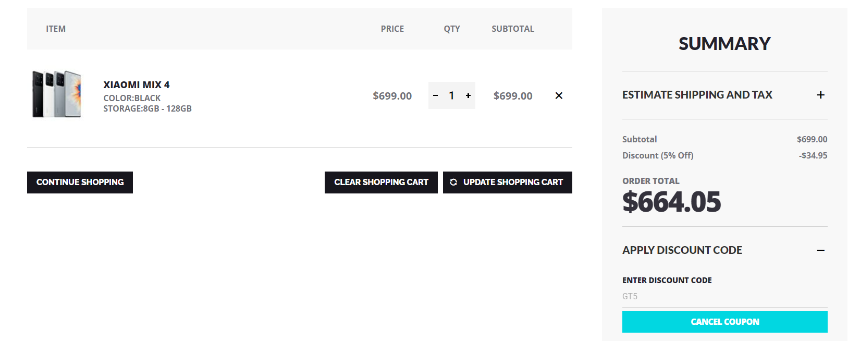848x341 pixels.
Task: Select the quantity value field showing 1
Action: coord(452,95)
